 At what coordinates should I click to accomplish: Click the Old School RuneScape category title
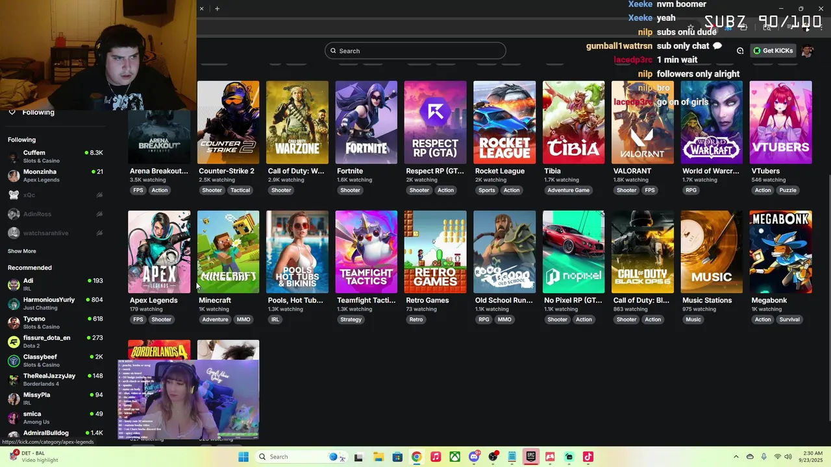point(504,300)
